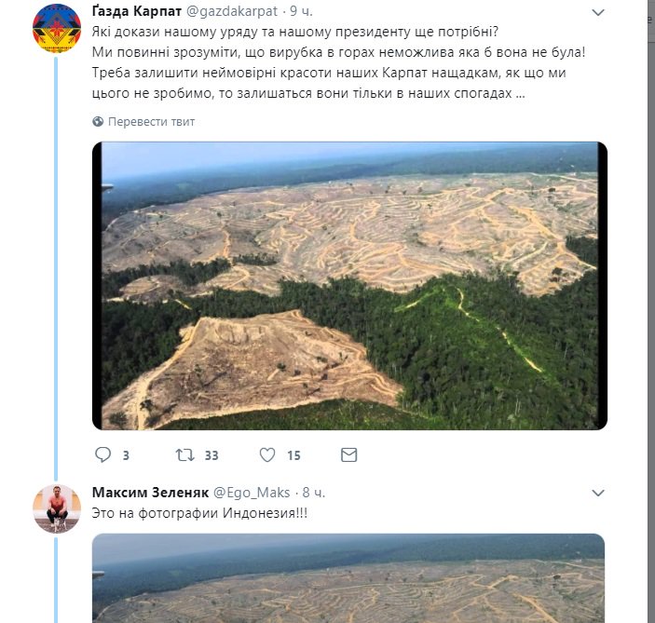
Task: Open the 8 ч. reply timestamp
Action: [310, 492]
